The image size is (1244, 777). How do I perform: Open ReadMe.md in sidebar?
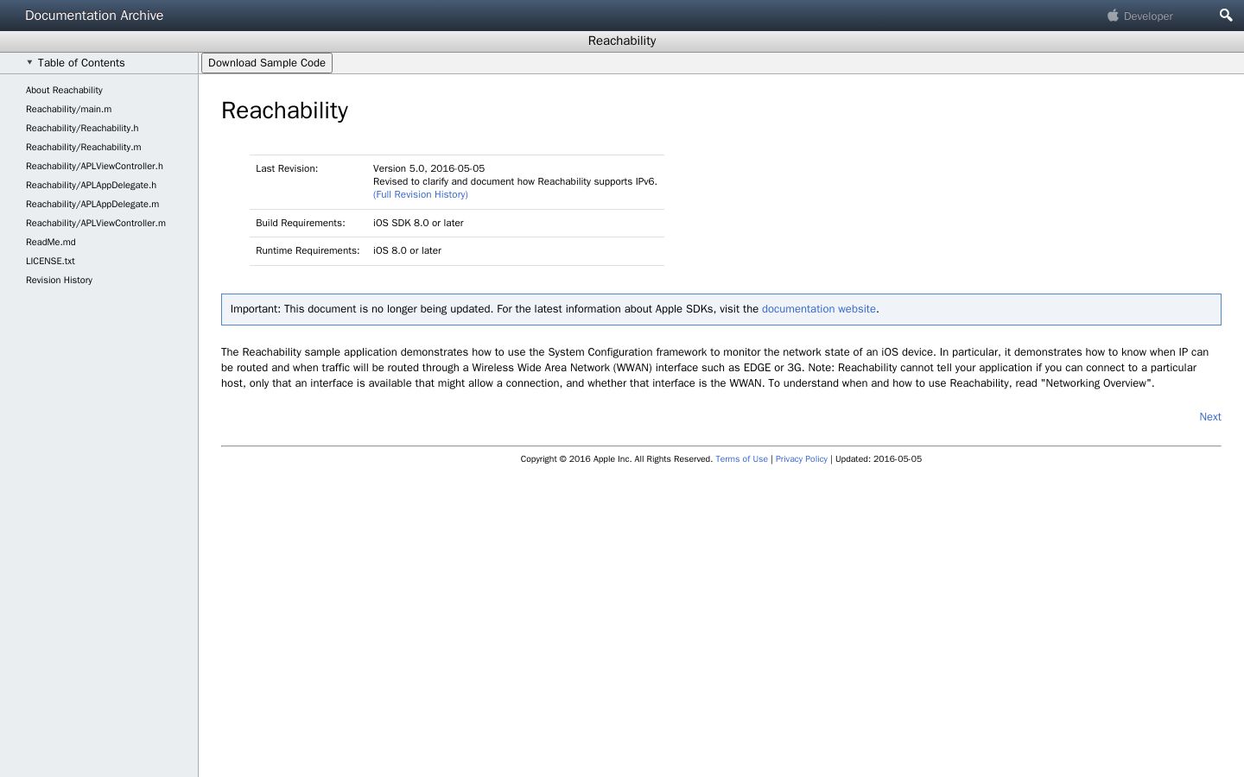51,242
